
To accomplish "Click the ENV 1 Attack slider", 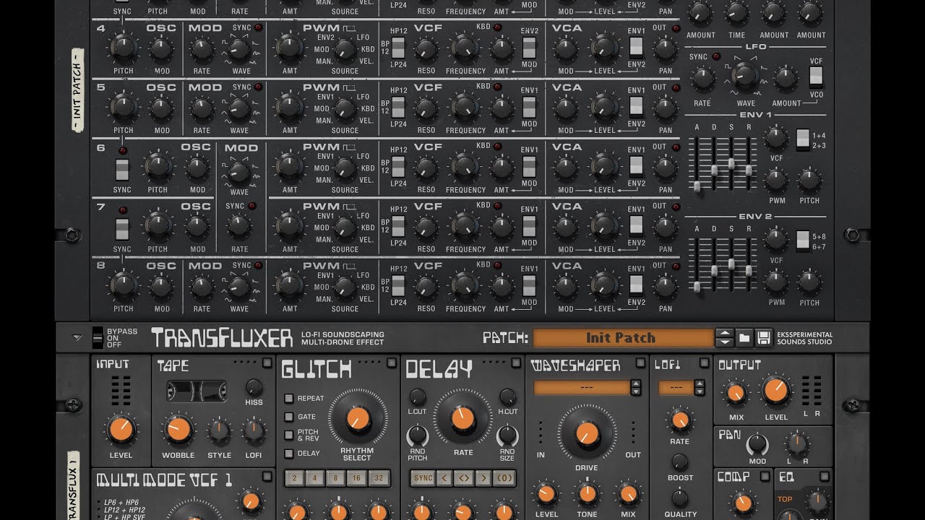I will (x=697, y=186).
